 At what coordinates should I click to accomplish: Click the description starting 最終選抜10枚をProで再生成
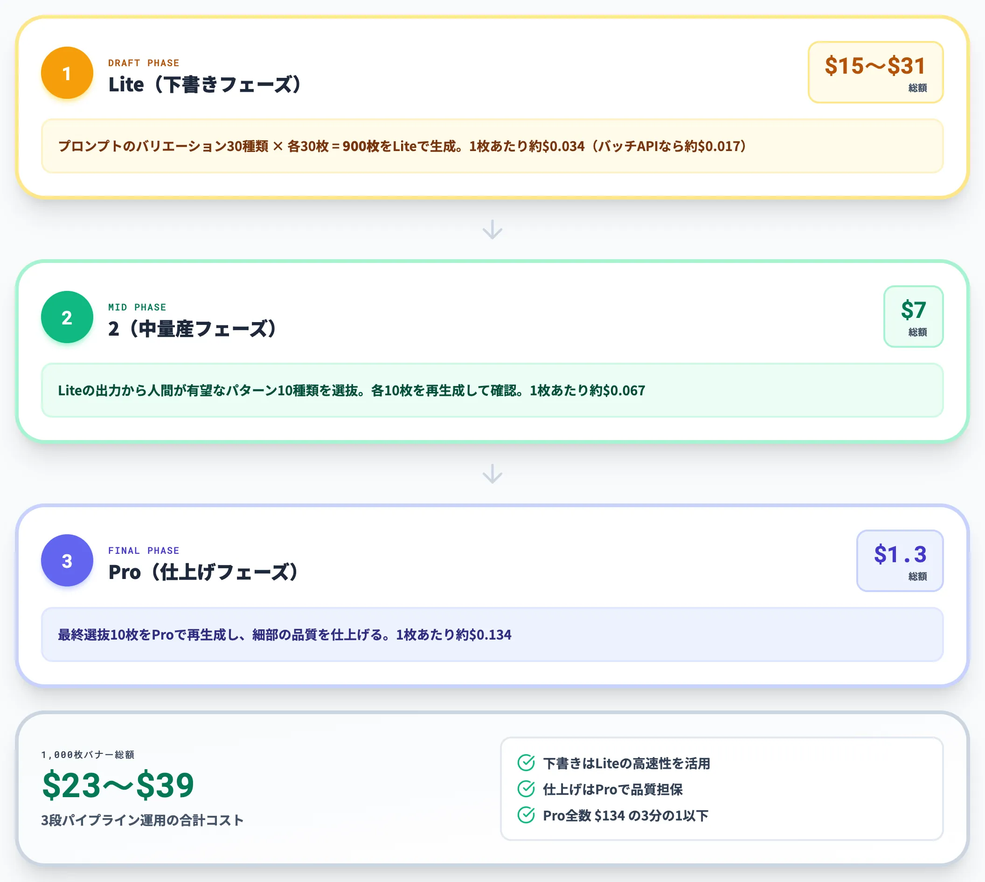[x=492, y=634]
